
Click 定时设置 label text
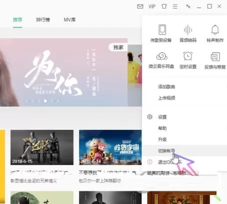[x=188, y=67]
